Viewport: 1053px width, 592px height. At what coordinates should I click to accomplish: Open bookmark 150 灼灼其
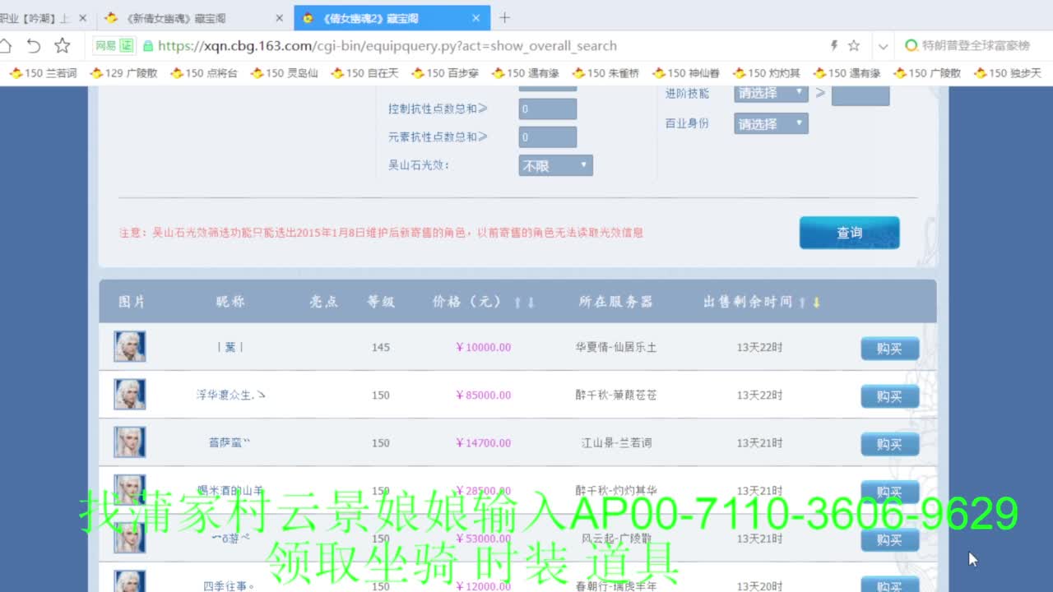[767, 73]
